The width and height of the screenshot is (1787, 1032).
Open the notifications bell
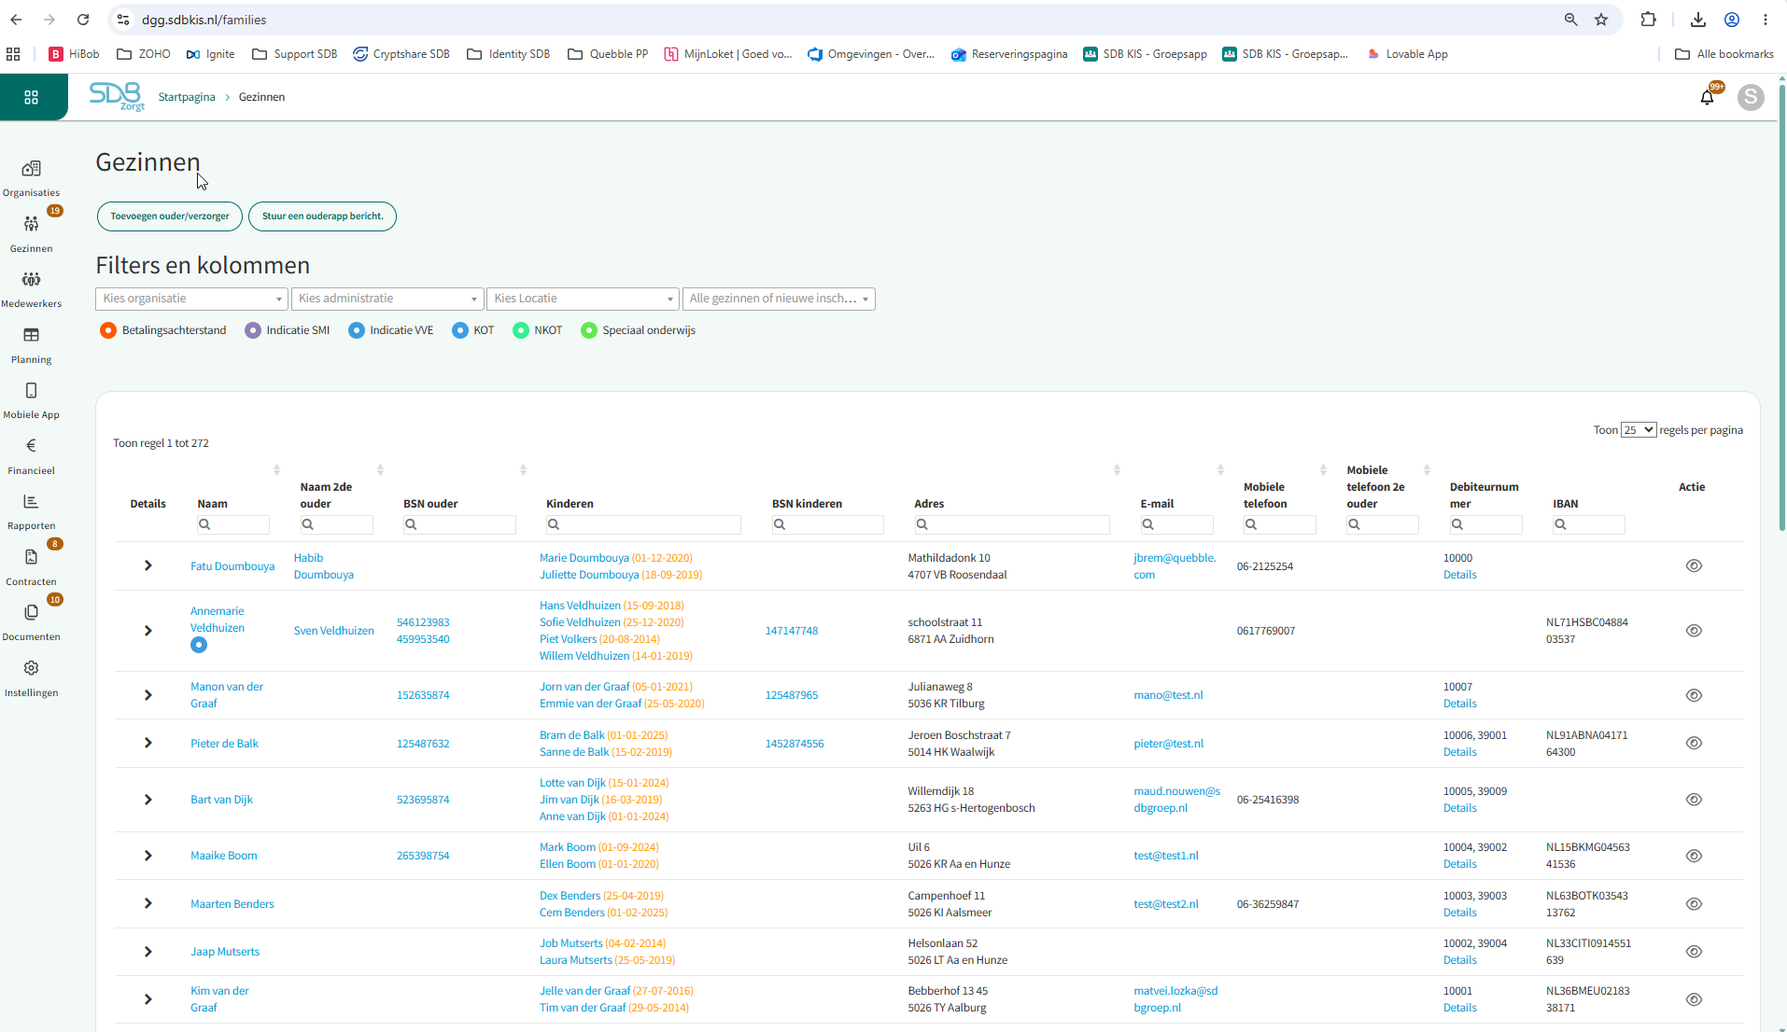tap(1708, 96)
